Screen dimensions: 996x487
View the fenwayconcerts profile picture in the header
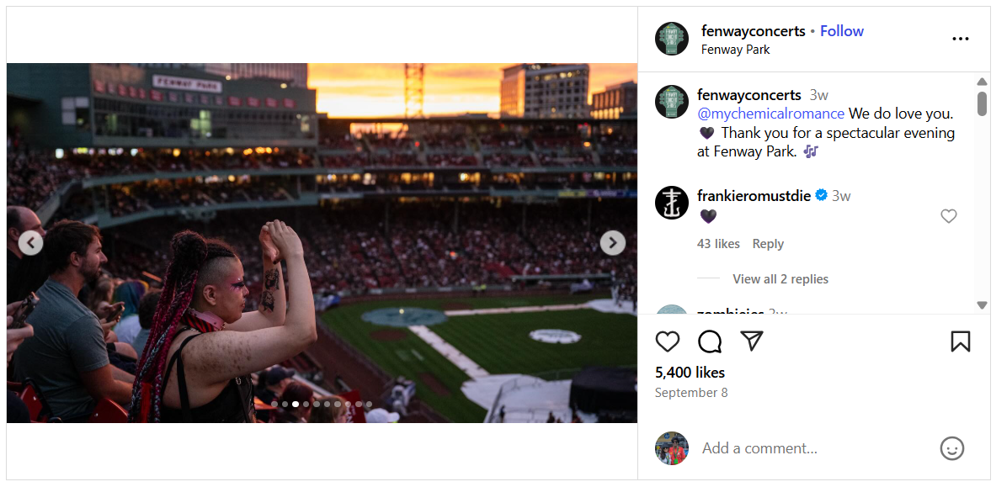tap(671, 39)
